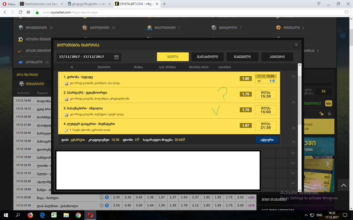The height and width of the screenshot is (220, 353).
Task: Click the 1.87 odds on ლესტერ ტაიგერსი
Action: [245, 125]
